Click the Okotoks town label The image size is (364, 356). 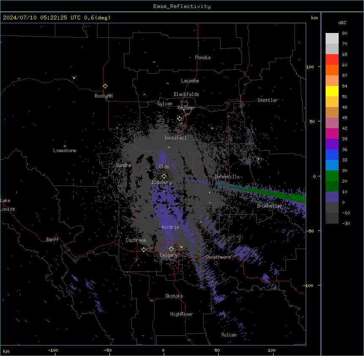(174, 296)
